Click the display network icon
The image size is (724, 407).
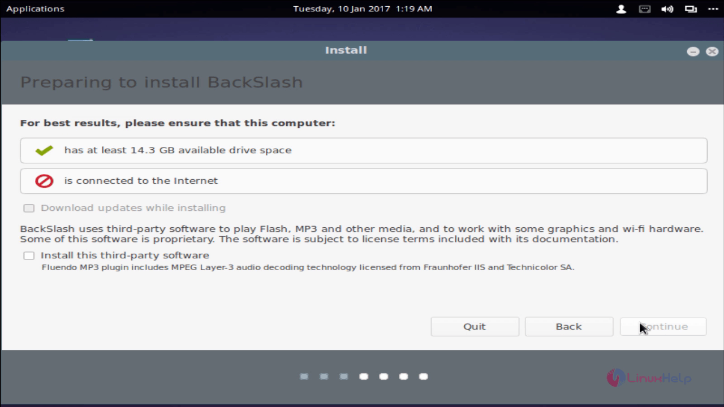click(691, 8)
